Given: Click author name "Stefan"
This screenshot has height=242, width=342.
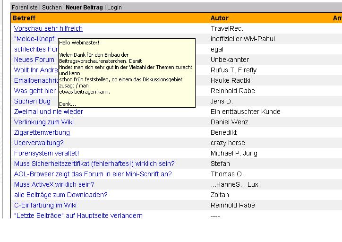Looking at the screenshot, I should coord(220,164).
